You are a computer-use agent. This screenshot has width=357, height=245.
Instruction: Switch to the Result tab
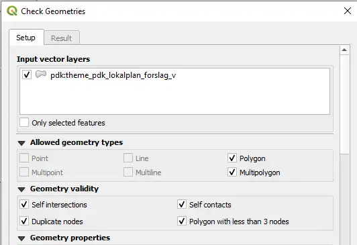pyautogui.click(x=62, y=38)
